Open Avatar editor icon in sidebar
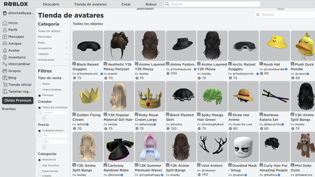 [x=5, y=50]
